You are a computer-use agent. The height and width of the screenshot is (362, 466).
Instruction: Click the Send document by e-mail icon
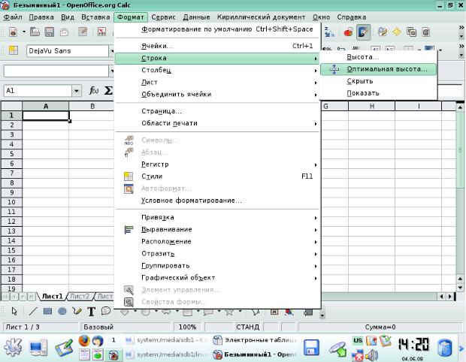[x=64, y=32]
